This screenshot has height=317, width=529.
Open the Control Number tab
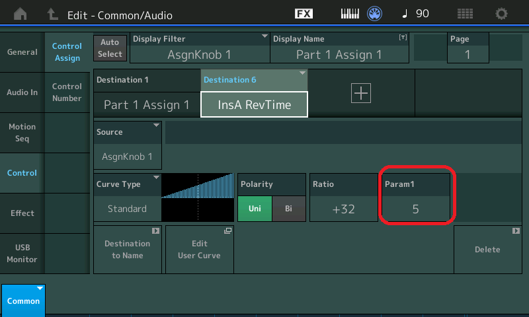[67, 92]
